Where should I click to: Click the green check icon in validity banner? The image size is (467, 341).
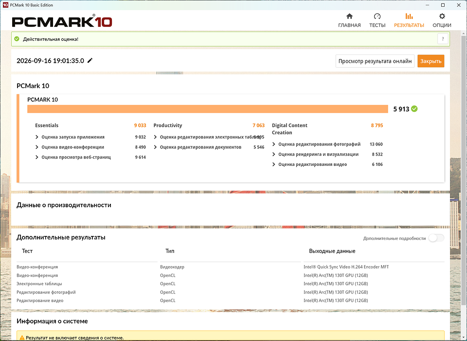point(17,39)
